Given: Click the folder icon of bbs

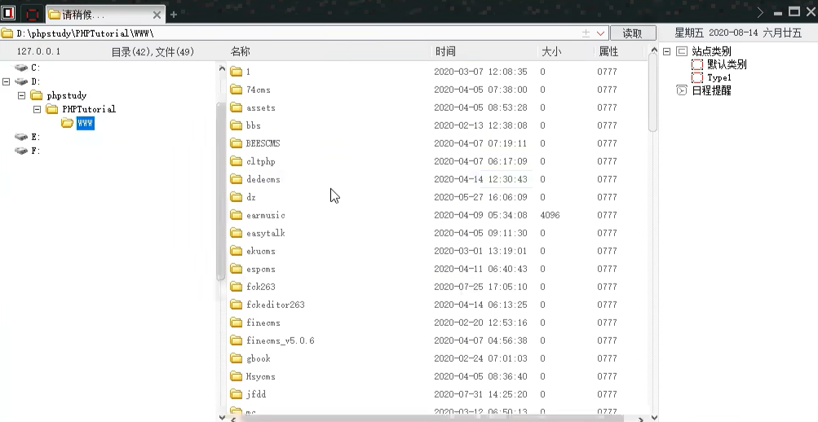Looking at the screenshot, I should [237, 125].
